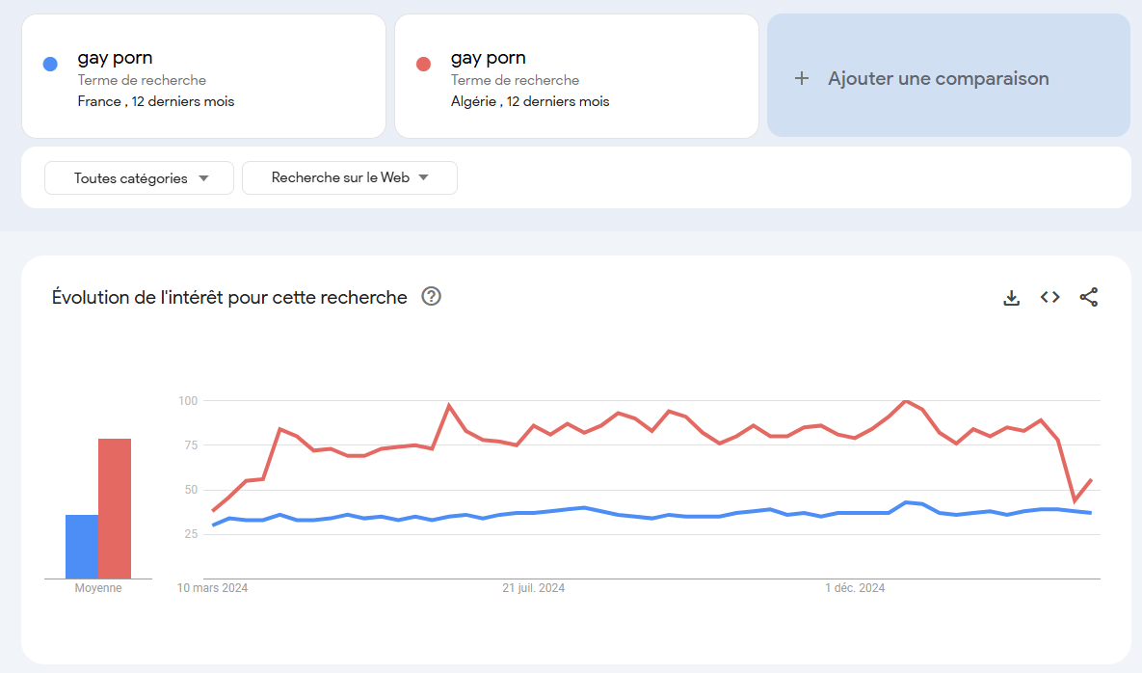Open the Toutes catégories dropdown
1142x673 pixels.
click(139, 177)
